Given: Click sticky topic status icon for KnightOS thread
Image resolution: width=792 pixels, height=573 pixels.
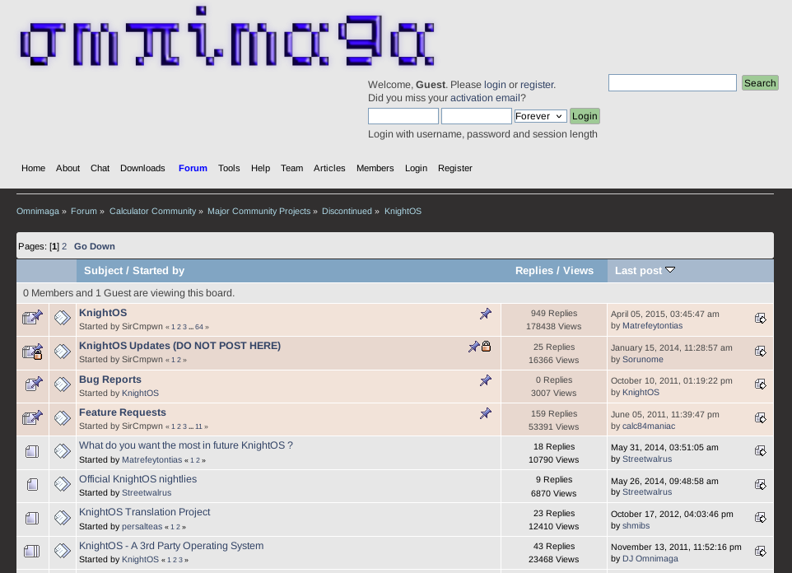Looking at the screenshot, I should [32, 317].
